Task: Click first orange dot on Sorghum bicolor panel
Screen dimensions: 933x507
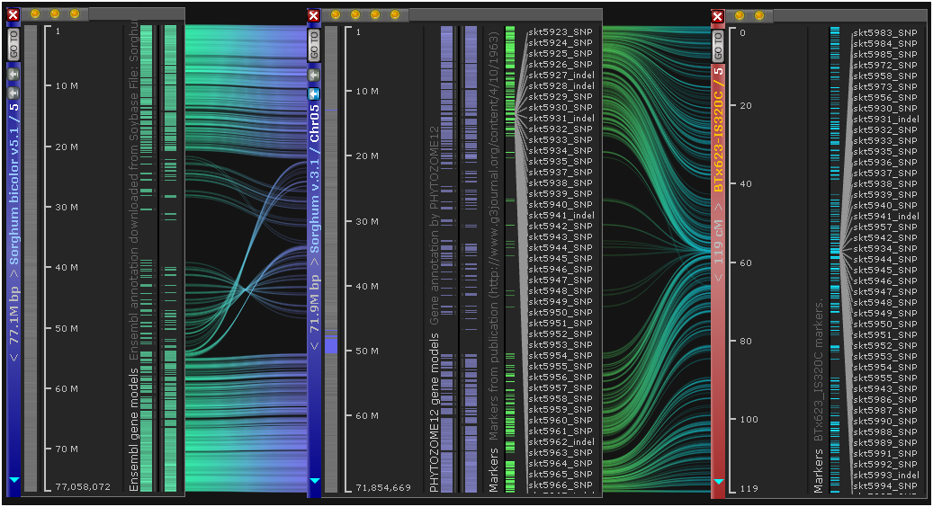Action: point(35,14)
